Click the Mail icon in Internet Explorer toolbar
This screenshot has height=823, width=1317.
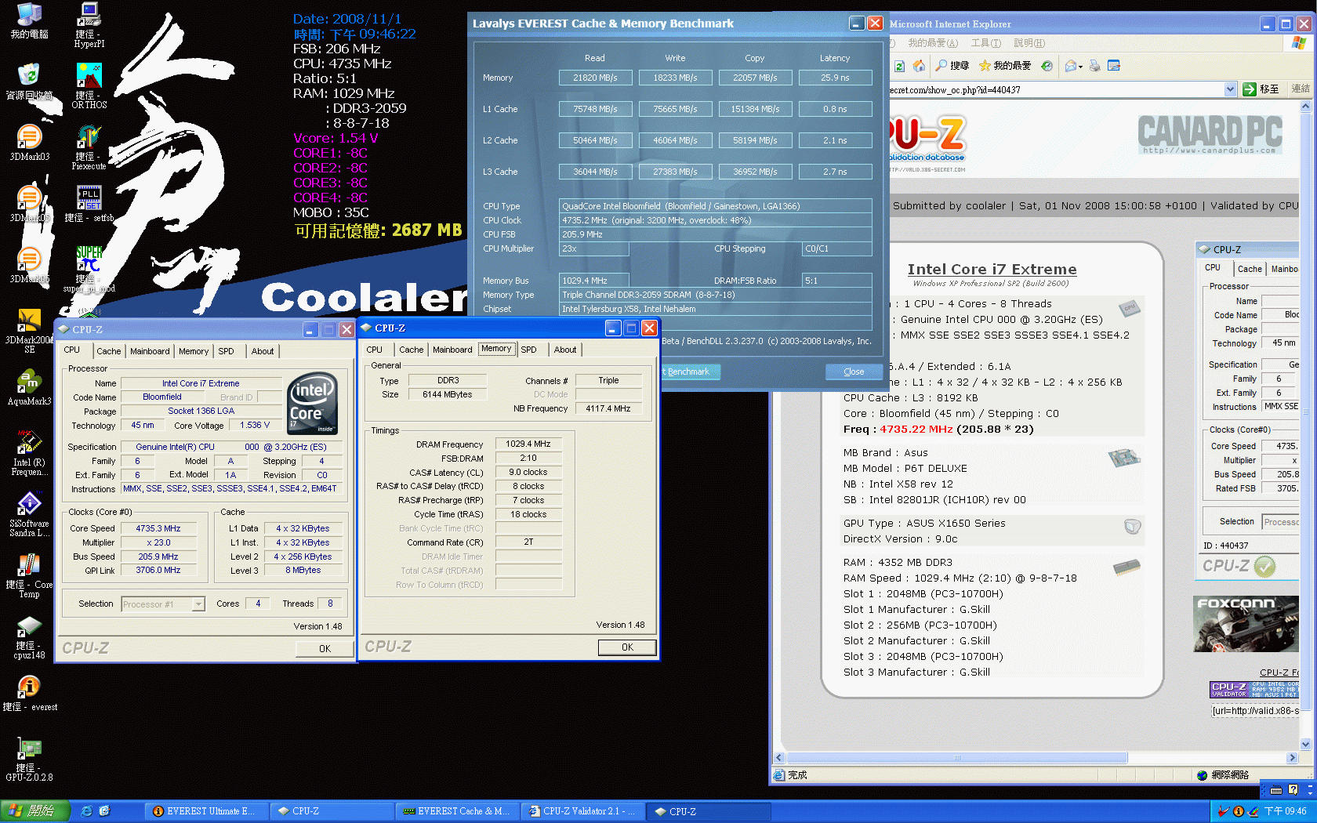[x=1071, y=66]
